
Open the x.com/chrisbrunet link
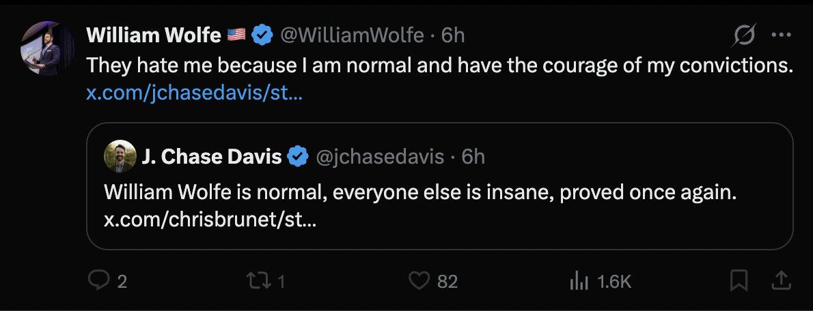[210, 220]
